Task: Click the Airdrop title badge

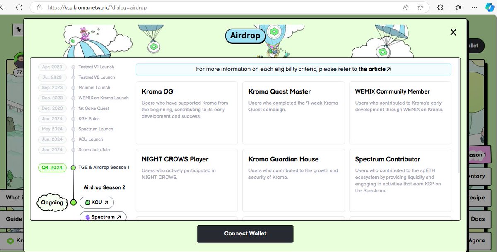Action: click(245, 36)
